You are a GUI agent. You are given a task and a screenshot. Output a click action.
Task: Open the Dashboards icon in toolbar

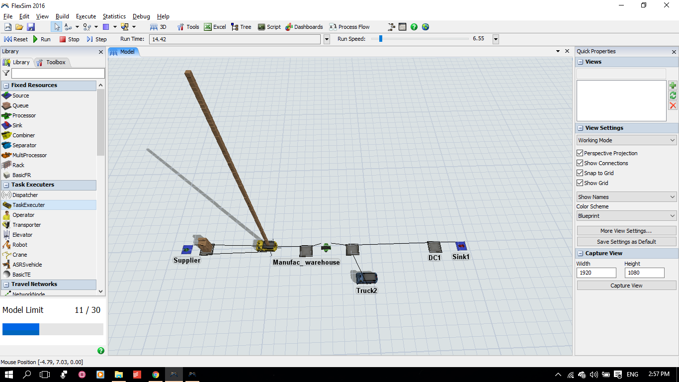pyautogui.click(x=289, y=27)
